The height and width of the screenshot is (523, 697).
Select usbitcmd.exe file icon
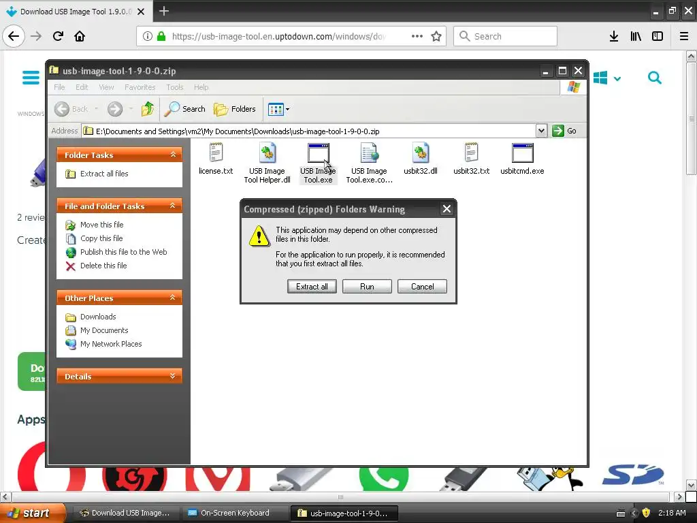coord(522,153)
